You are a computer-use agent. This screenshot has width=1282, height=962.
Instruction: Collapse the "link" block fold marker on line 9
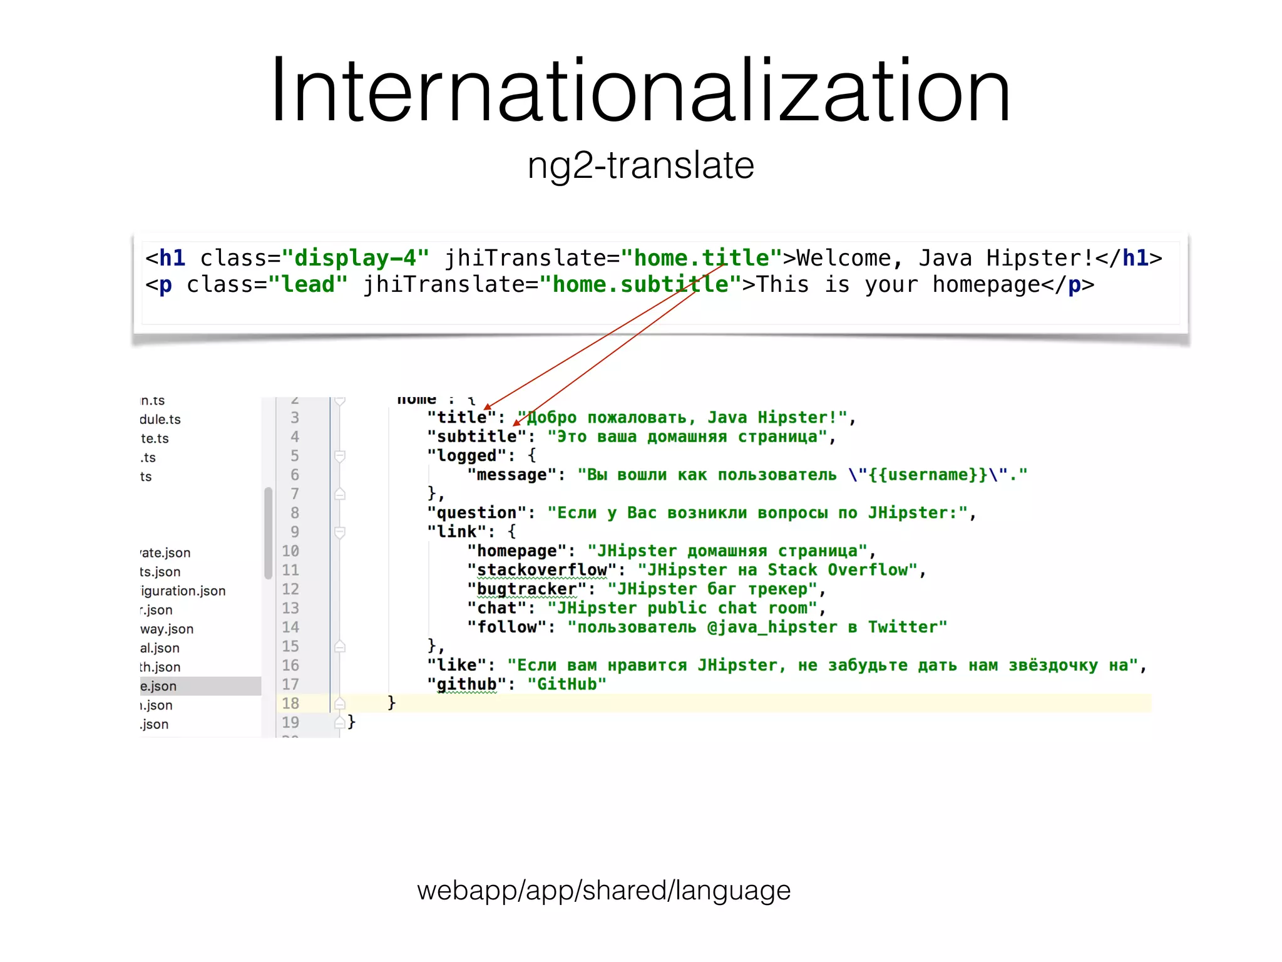click(x=340, y=532)
